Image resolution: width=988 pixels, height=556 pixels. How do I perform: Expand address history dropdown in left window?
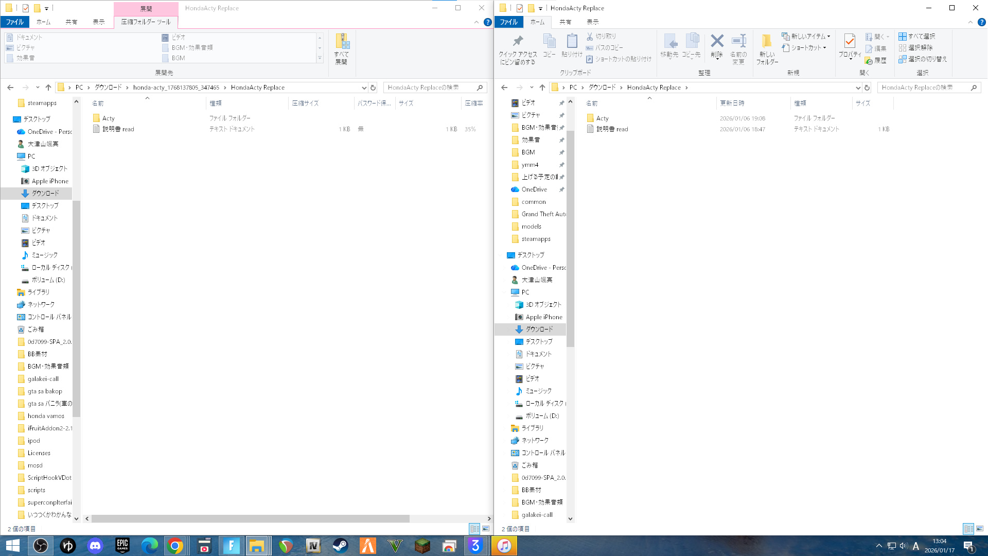(364, 88)
